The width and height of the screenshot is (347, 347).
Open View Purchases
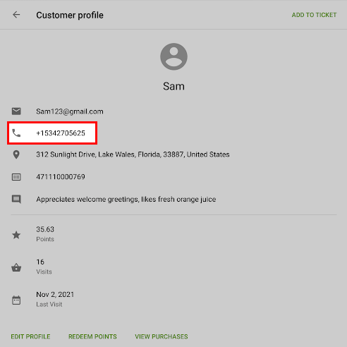(162, 336)
